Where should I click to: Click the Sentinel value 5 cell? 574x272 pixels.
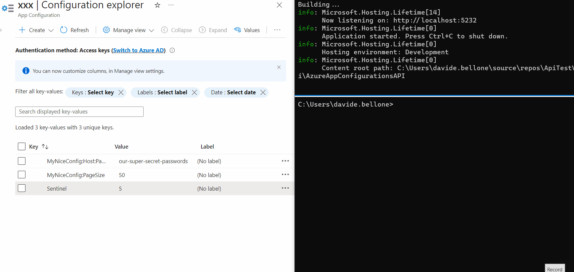click(x=120, y=189)
